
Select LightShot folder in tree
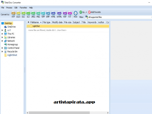(x=12, y=55)
